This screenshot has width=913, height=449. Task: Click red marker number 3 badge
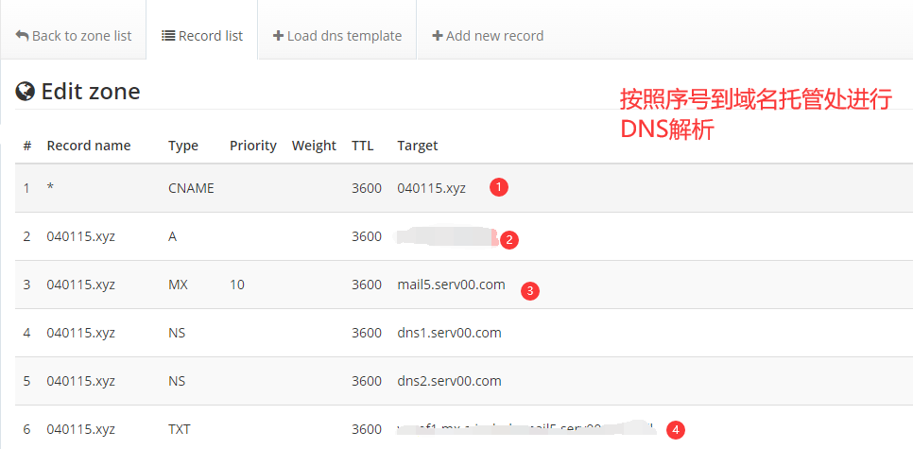point(530,291)
